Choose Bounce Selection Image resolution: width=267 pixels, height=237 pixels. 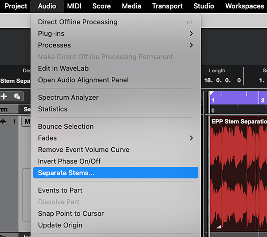116,126
